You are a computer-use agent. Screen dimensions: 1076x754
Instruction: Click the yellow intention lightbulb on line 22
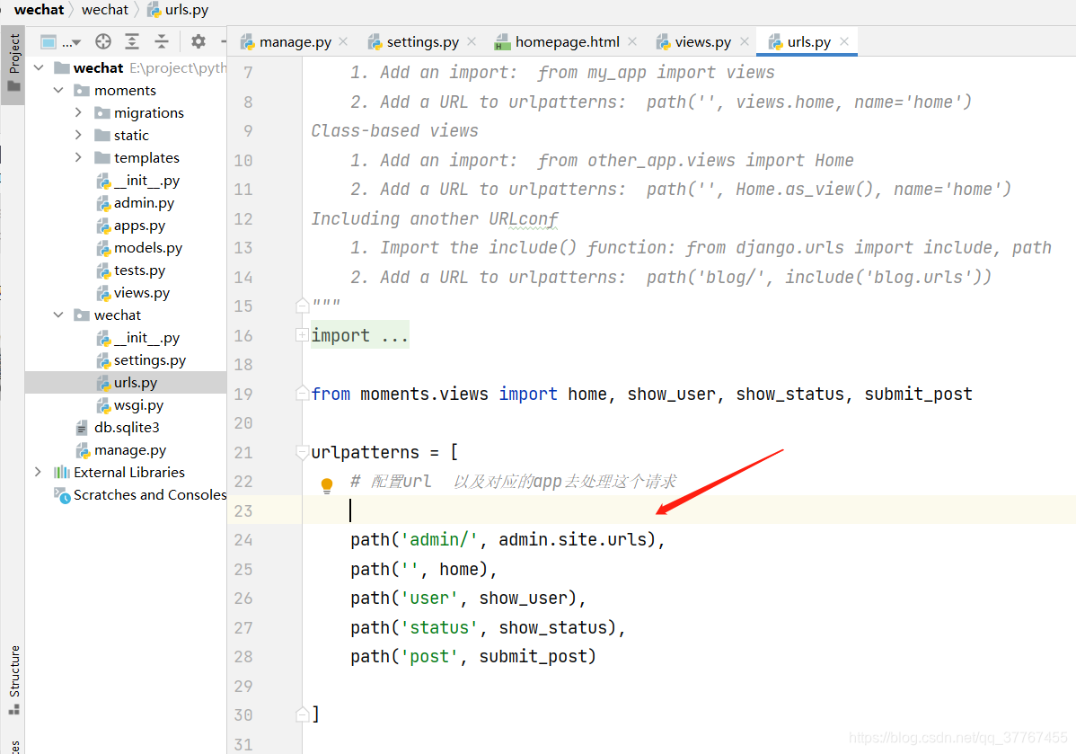pos(327,484)
